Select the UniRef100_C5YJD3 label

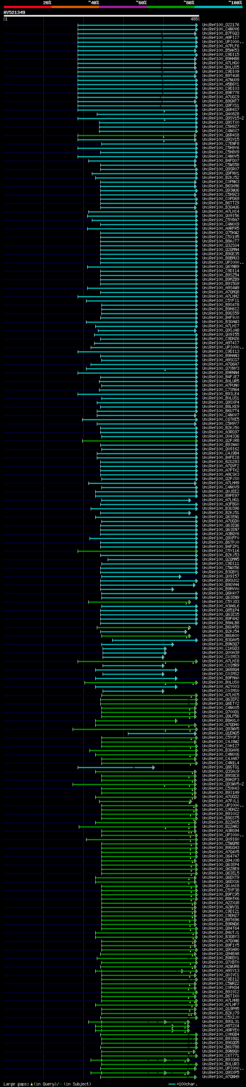point(221,602)
